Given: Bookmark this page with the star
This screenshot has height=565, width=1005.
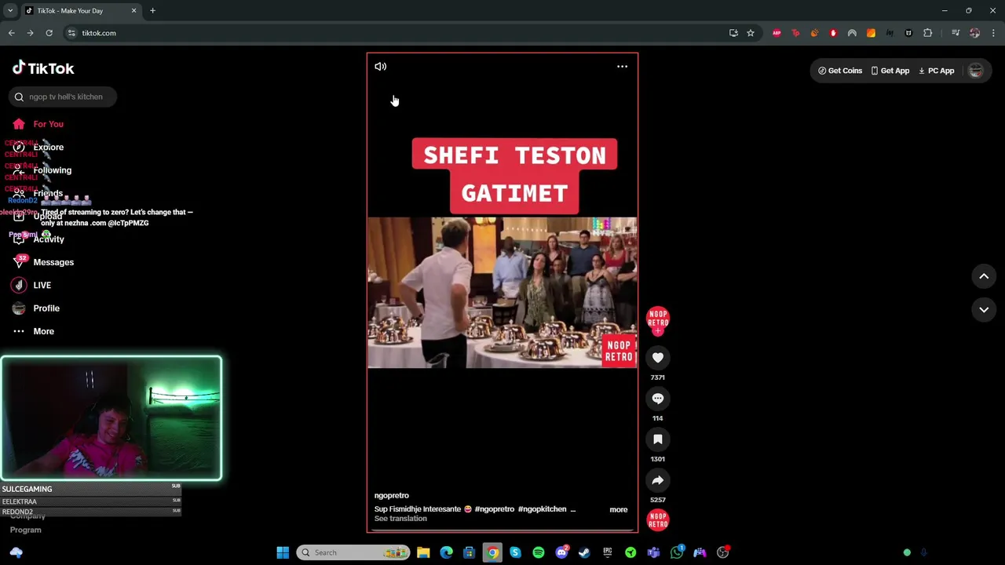Looking at the screenshot, I should tap(751, 33).
